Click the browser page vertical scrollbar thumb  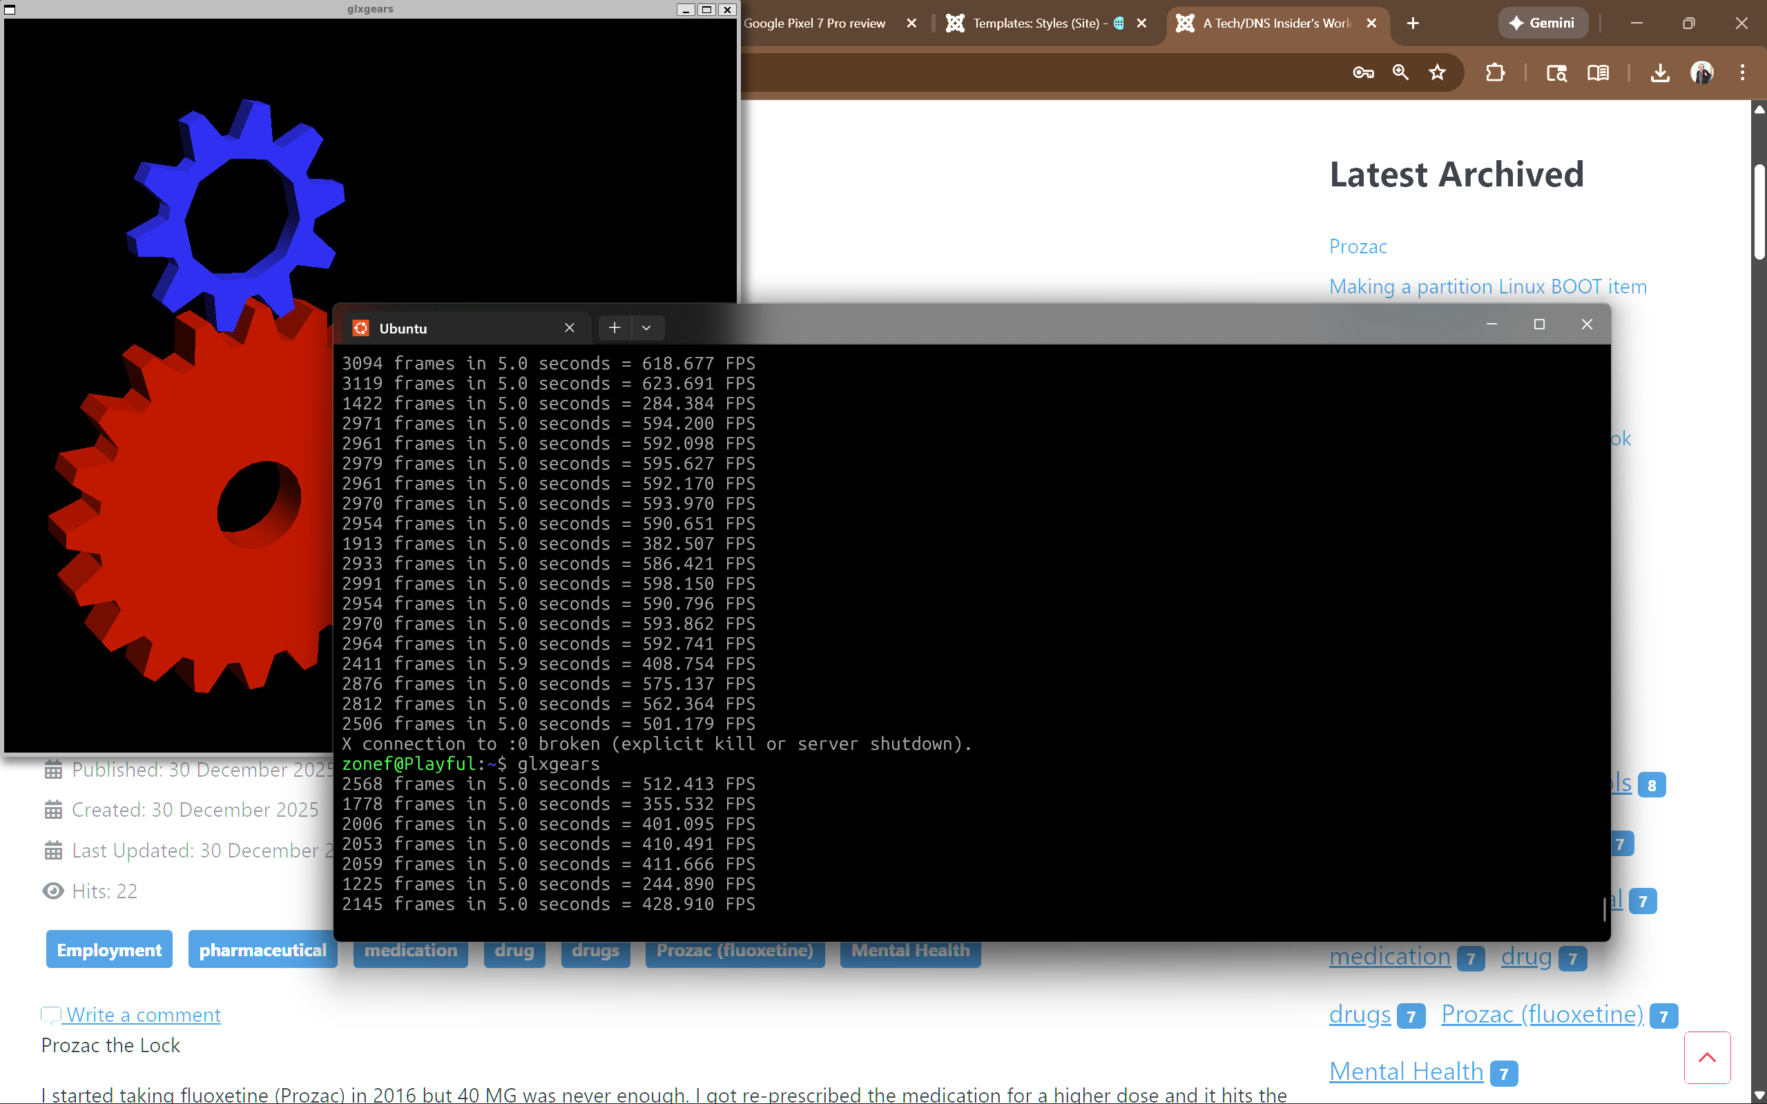pyautogui.click(x=1759, y=212)
